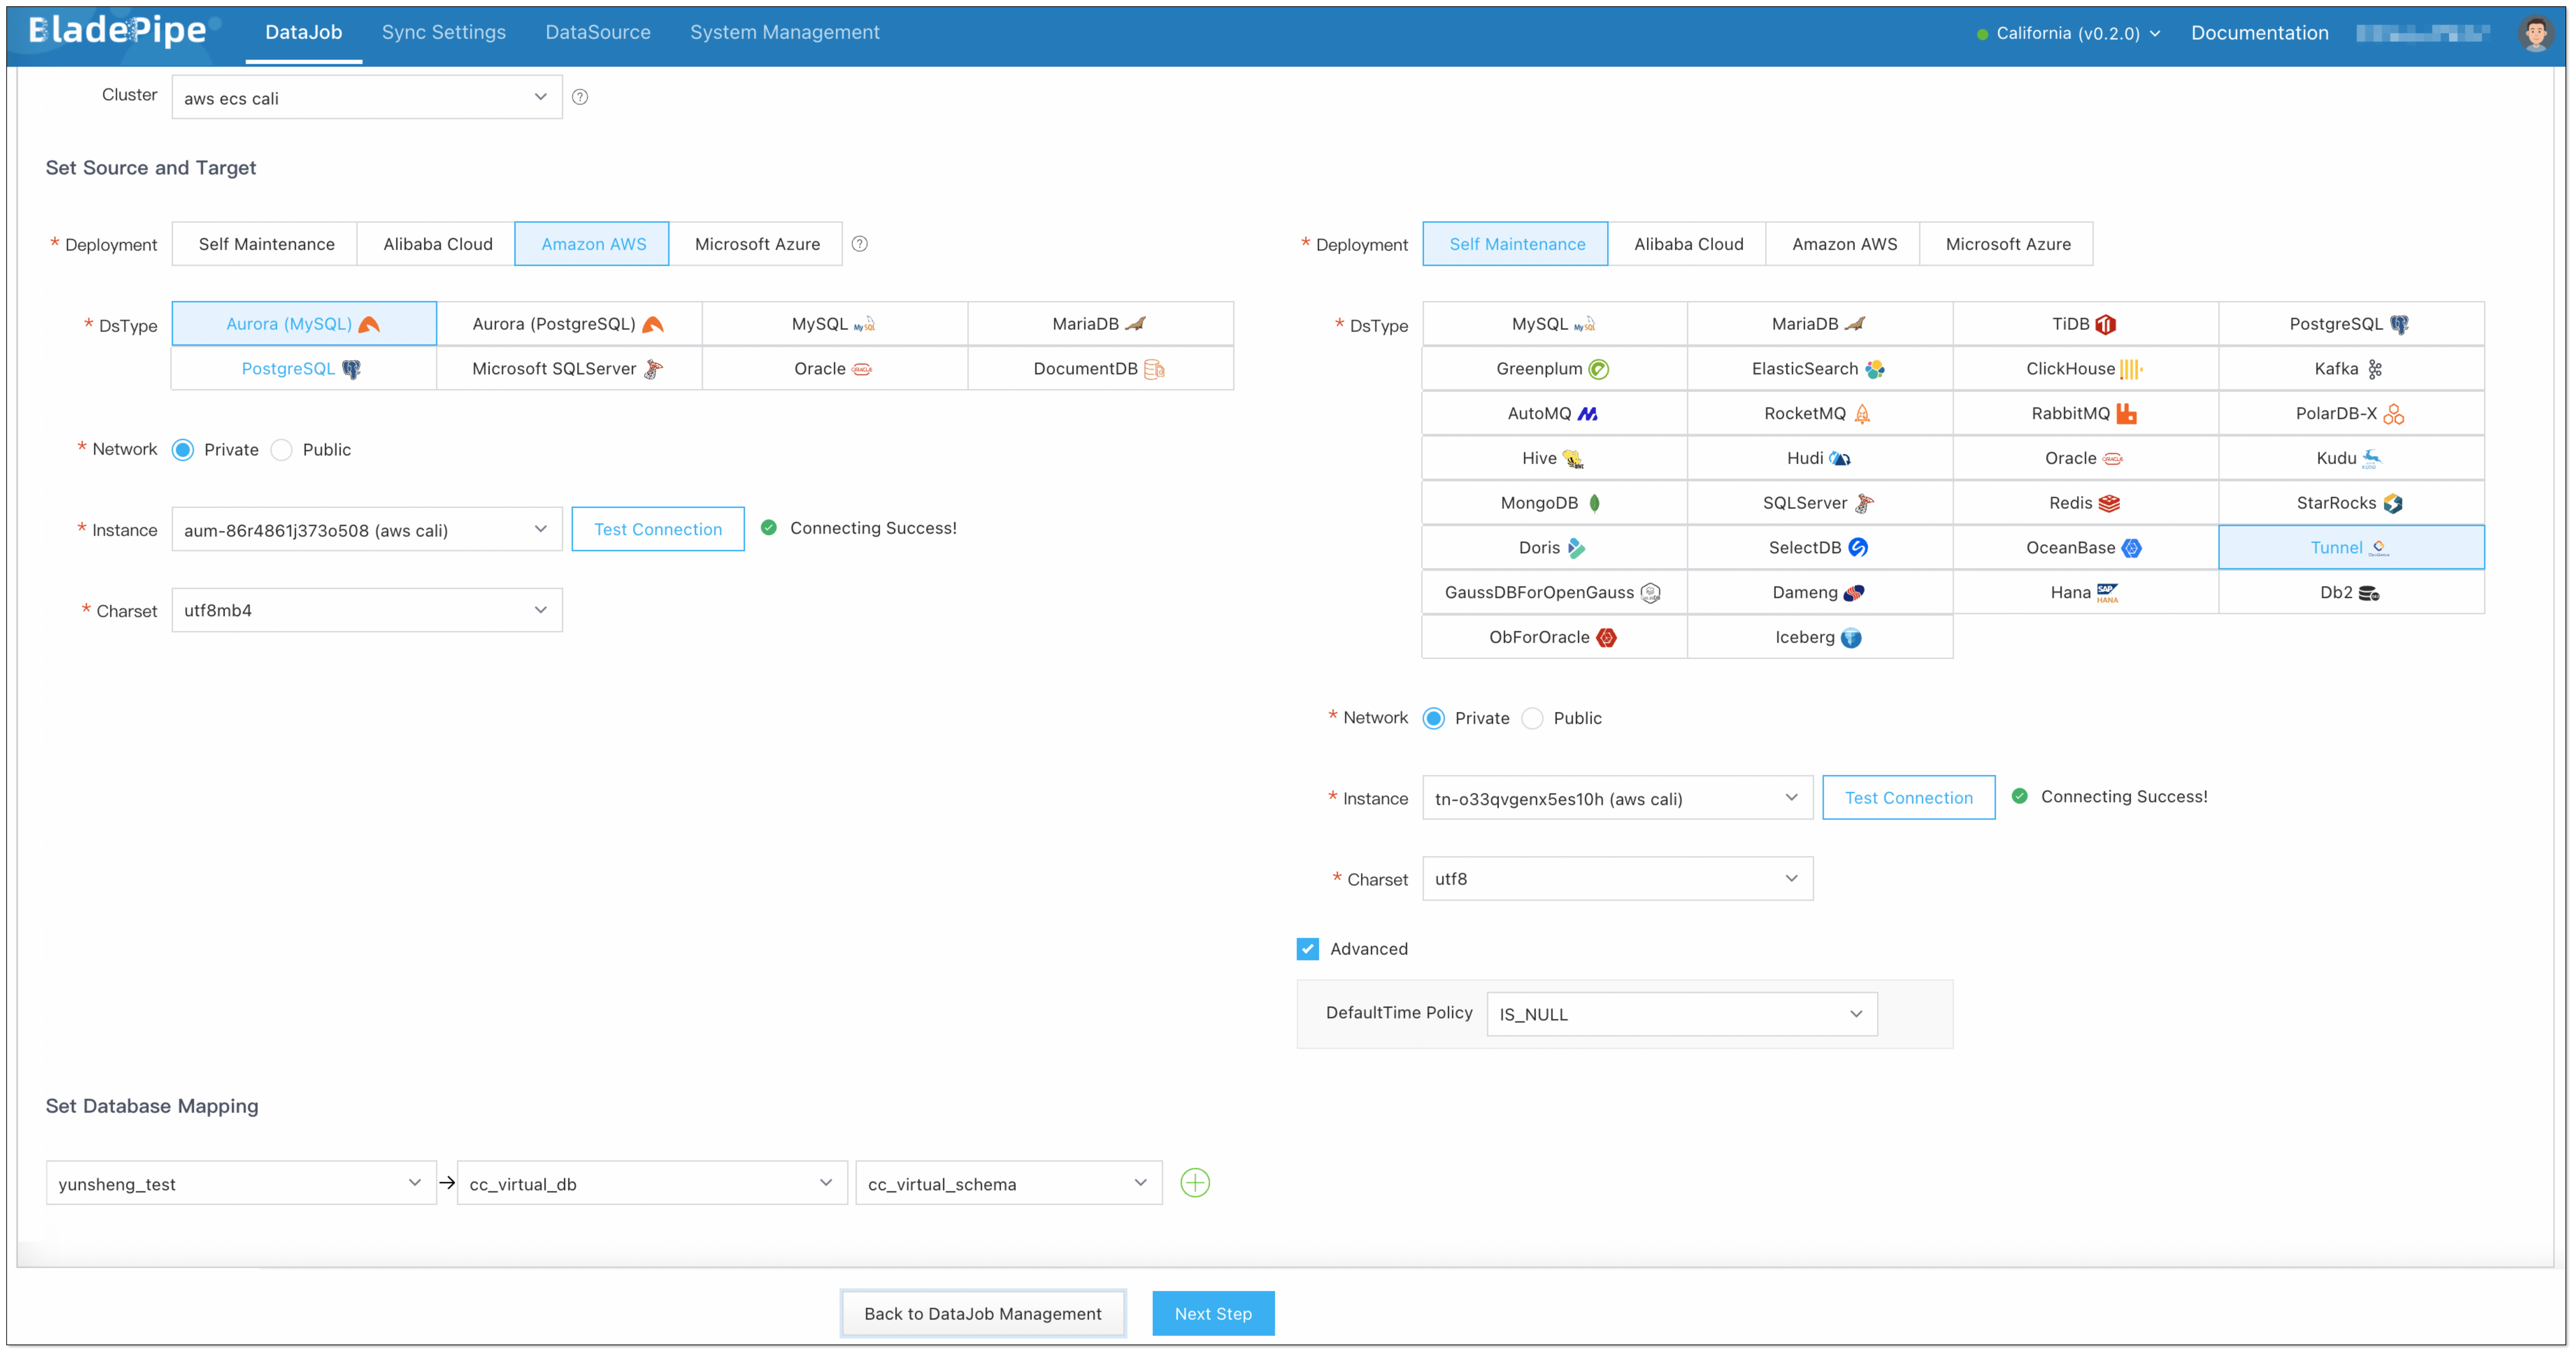Viewport: 2576px width, 1355px height.
Task: Open the user avatar profile menu
Action: pos(2535,33)
